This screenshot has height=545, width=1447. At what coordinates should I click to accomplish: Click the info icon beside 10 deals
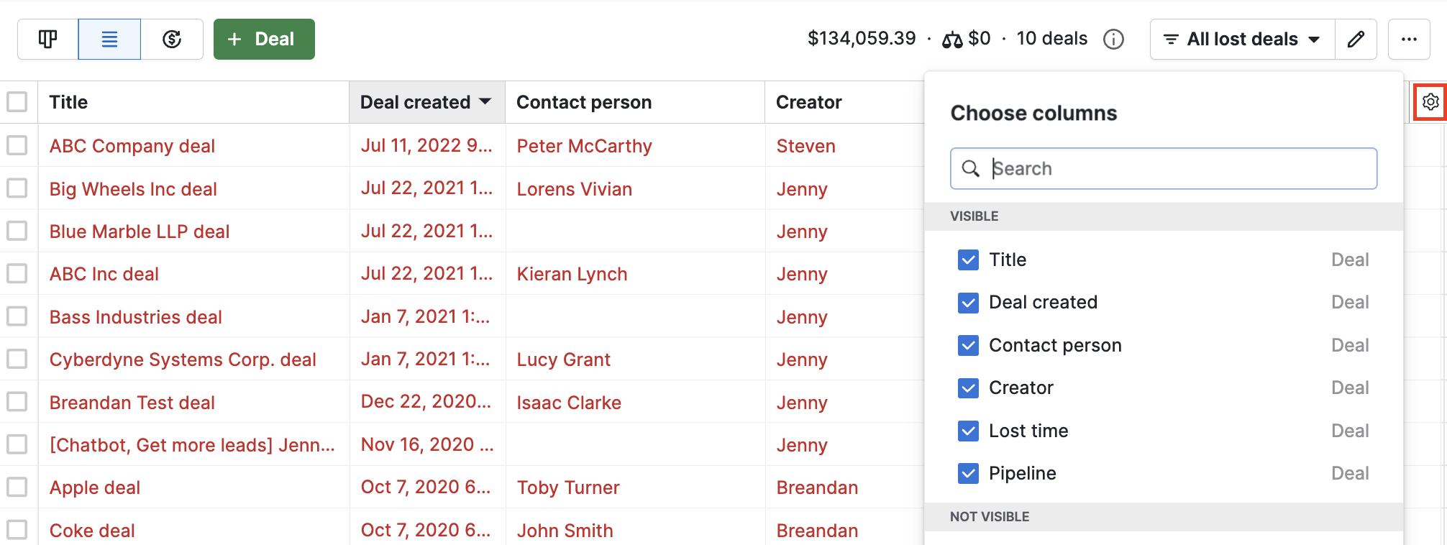[1113, 39]
